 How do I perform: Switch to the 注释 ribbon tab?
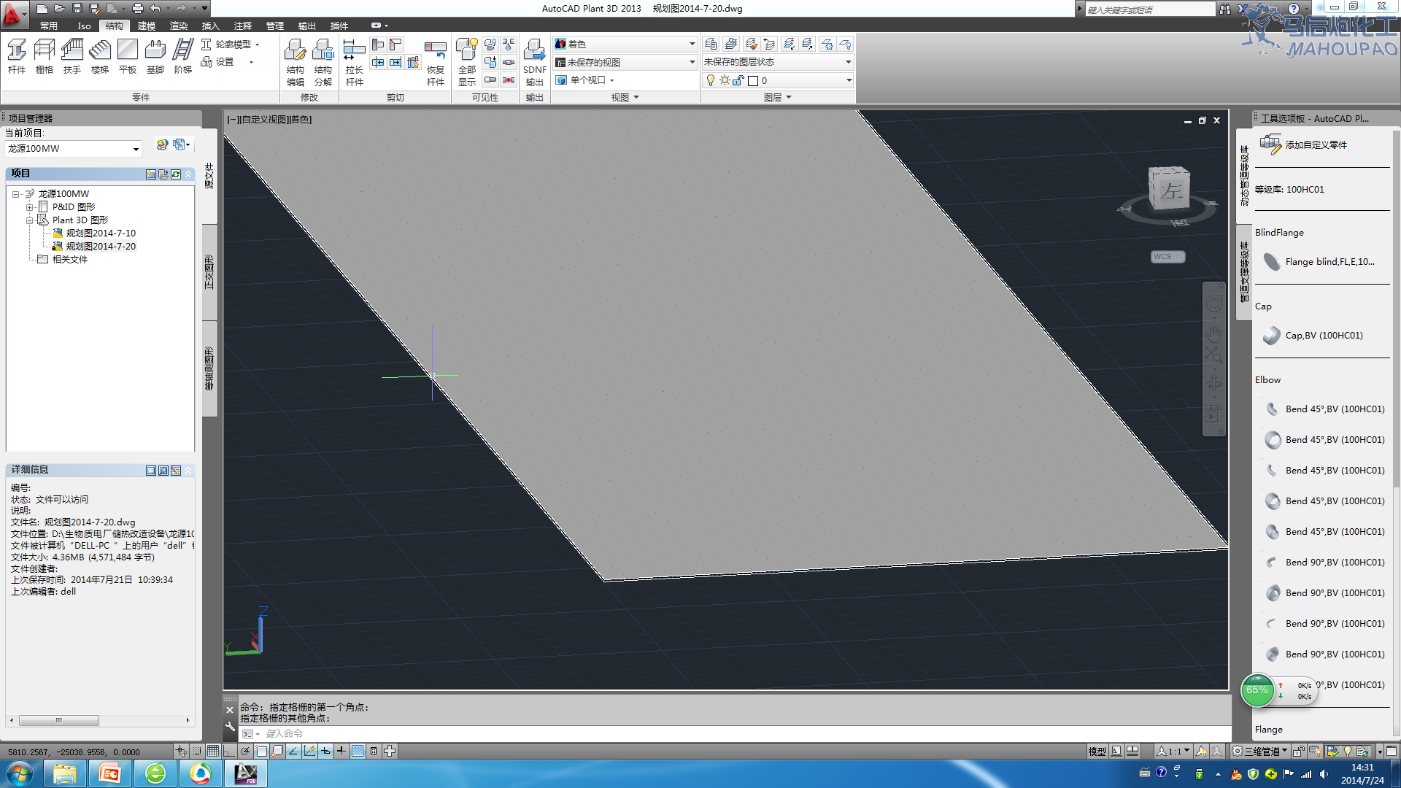point(243,26)
